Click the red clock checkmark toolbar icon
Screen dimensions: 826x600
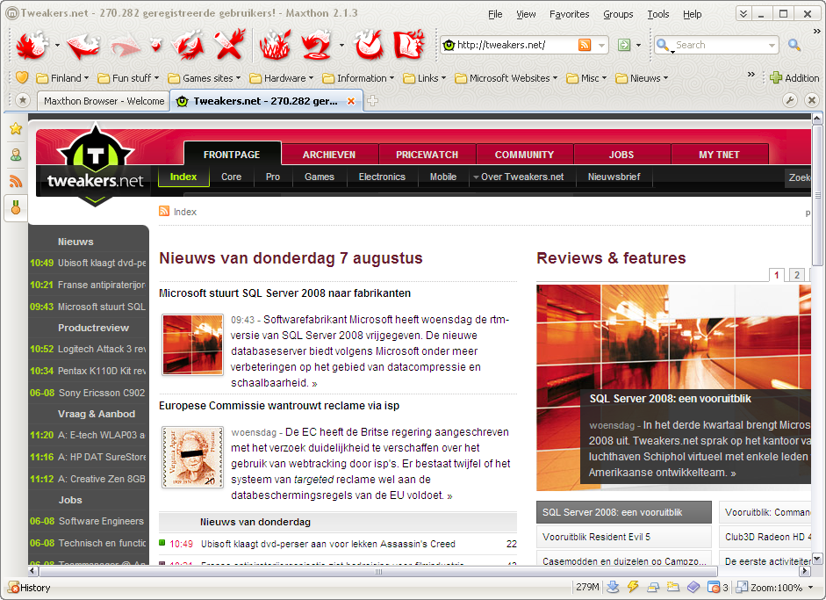[x=368, y=45]
